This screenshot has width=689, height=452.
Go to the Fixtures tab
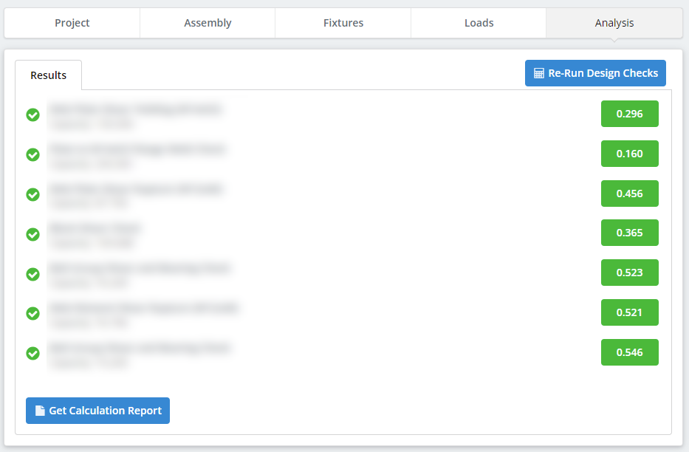click(343, 23)
